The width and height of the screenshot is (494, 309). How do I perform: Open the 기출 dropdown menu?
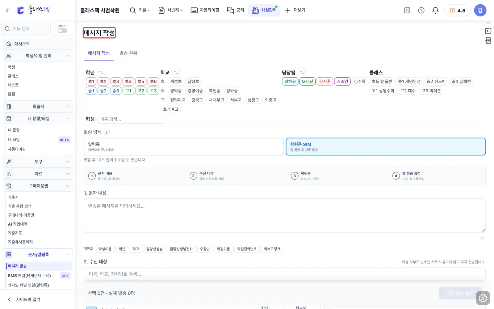(140, 10)
